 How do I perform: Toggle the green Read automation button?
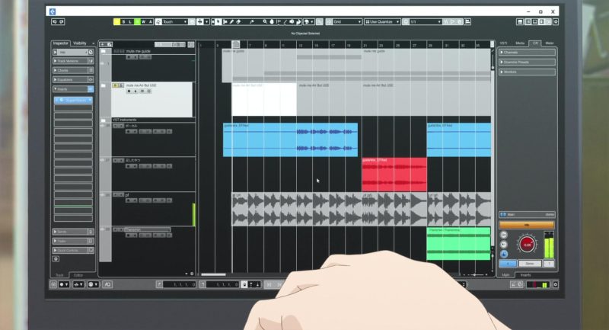click(137, 22)
